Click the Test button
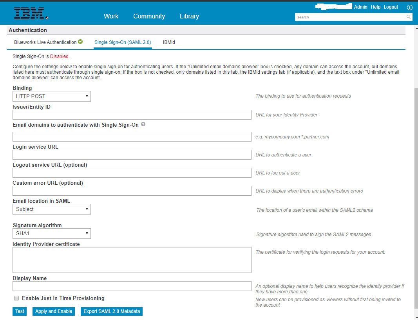Screen dimensions: 418x320 click(x=20, y=311)
